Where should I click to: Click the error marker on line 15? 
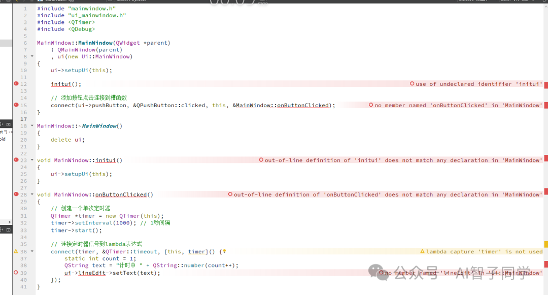pos(16,105)
